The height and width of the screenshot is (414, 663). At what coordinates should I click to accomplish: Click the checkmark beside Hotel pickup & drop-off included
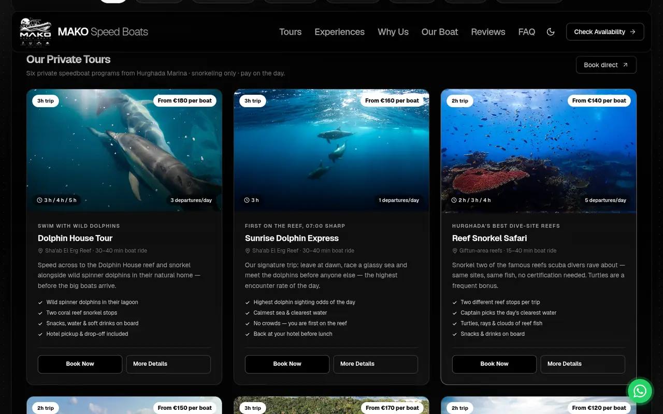[x=40, y=334]
